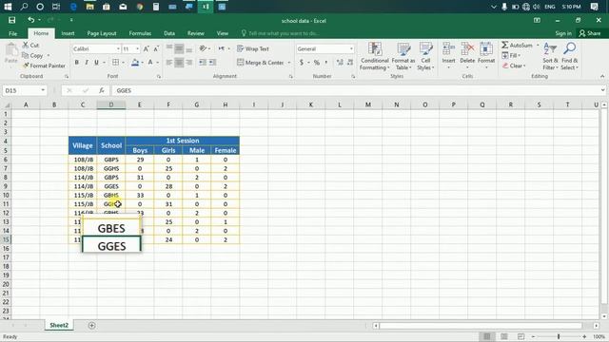Open Sort & Filter
This screenshot has height=342, width=609.
click(550, 56)
